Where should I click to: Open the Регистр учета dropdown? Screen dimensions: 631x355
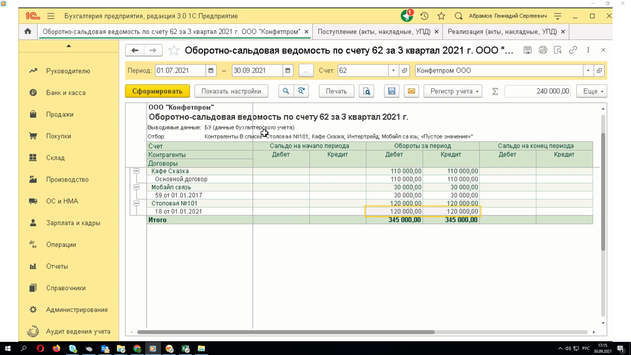(453, 91)
